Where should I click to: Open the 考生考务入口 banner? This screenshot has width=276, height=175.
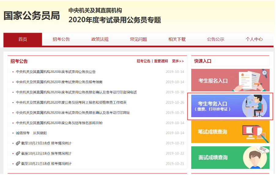(230, 106)
